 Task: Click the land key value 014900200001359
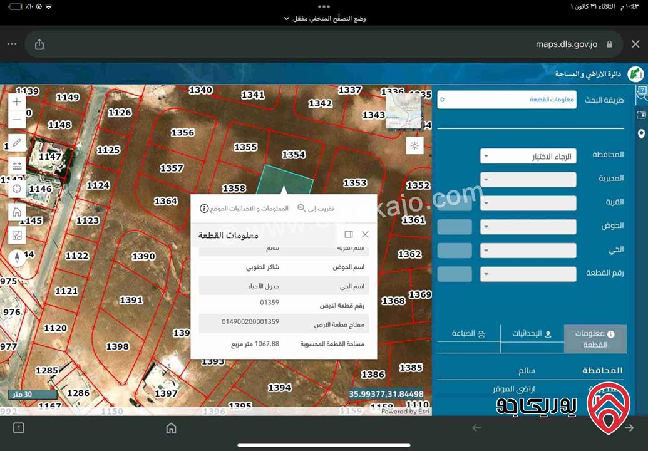click(250, 321)
